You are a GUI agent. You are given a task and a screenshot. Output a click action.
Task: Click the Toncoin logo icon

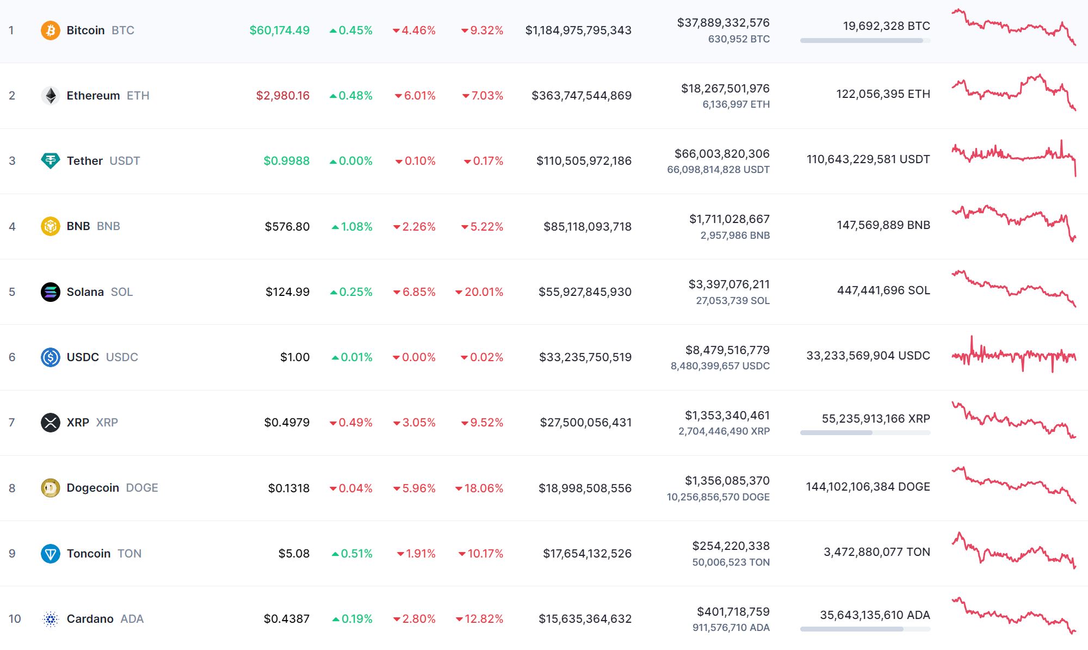[50, 554]
